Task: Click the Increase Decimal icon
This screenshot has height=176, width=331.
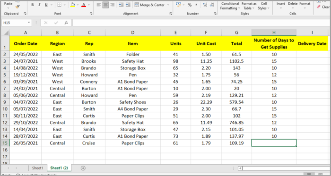Action: (x=205, y=5)
